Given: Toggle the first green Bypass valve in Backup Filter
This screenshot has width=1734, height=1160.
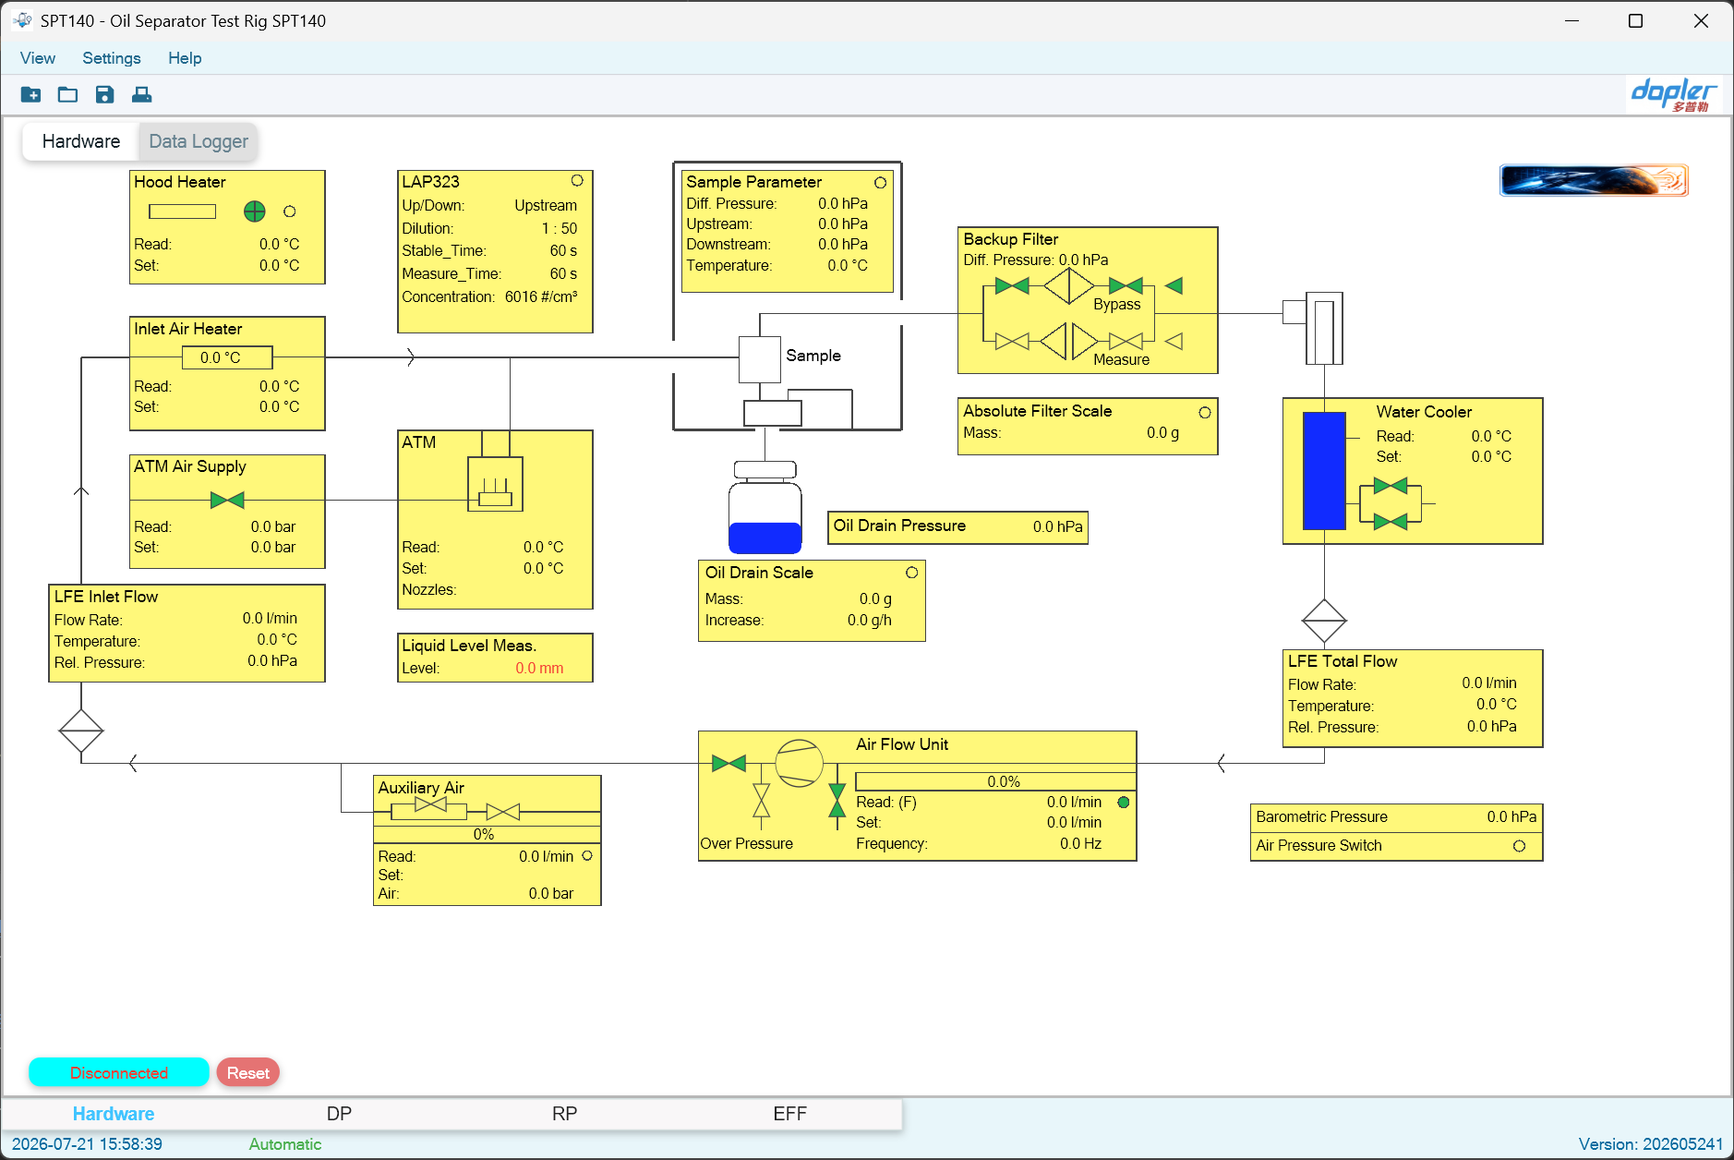Looking at the screenshot, I should click(1012, 286).
